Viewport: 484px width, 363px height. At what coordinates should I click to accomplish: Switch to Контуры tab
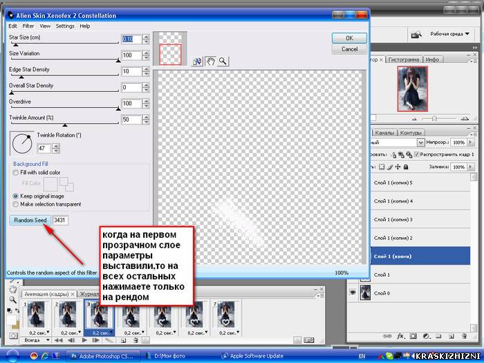point(410,133)
